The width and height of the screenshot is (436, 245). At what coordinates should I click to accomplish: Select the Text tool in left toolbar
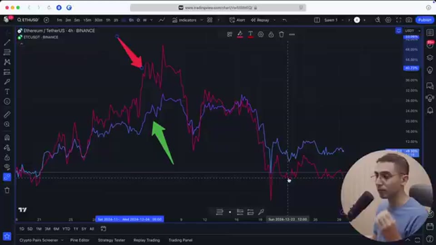tap(7, 92)
